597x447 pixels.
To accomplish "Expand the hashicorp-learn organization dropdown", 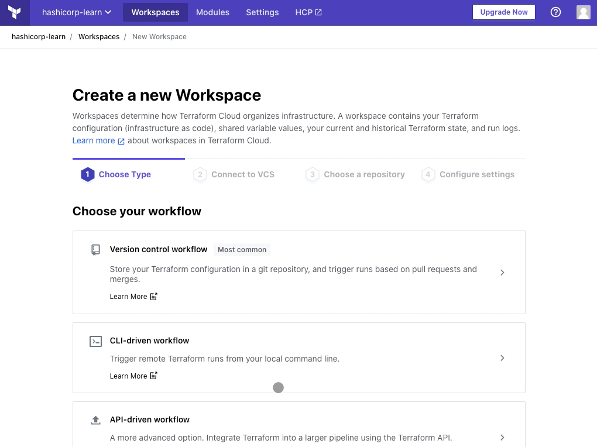I will [x=77, y=12].
